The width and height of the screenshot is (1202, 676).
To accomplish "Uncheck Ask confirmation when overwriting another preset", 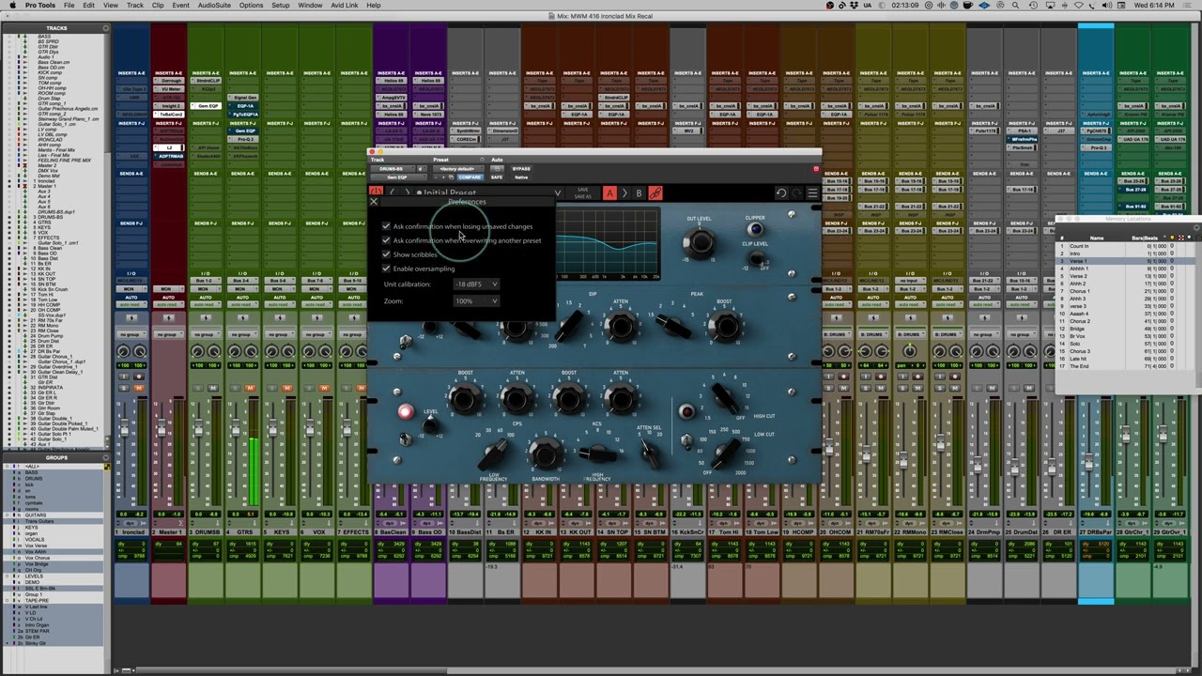I will tap(386, 240).
